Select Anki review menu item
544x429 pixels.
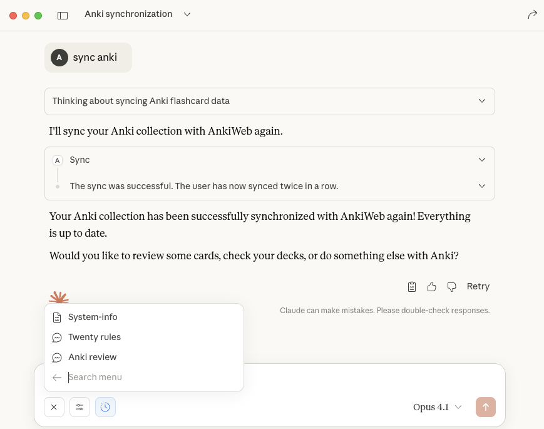(x=93, y=357)
